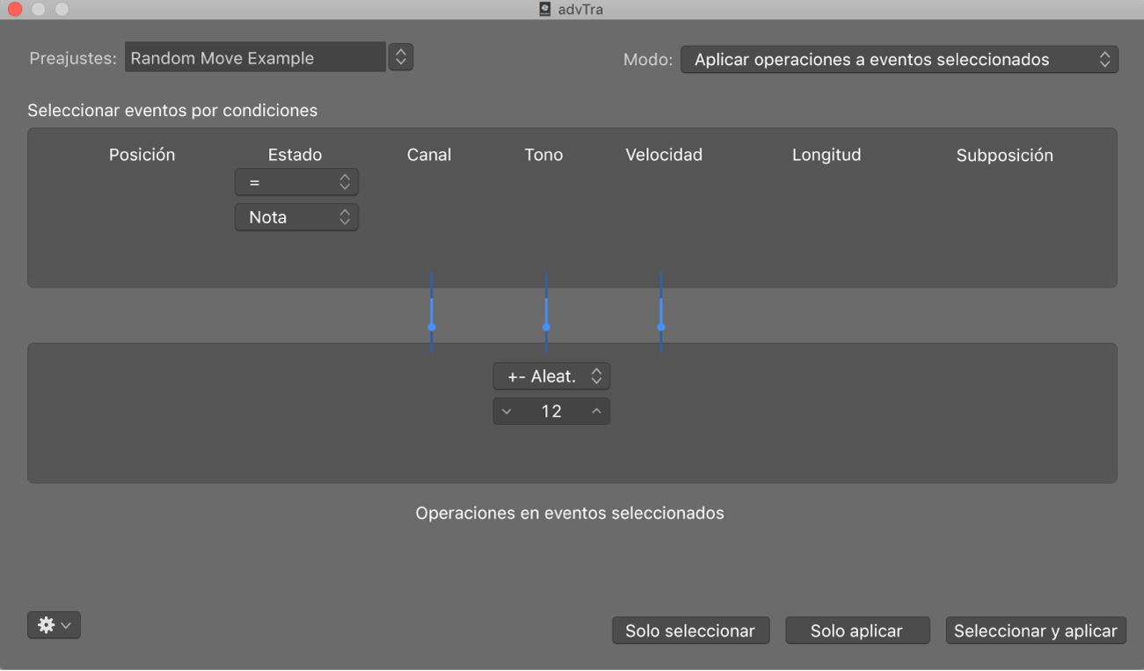
Task: Increase the randomization value 12
Action: pyautogui.click(x=596, y=411)
